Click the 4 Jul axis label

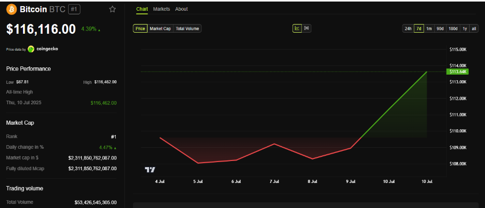(160, 182)
